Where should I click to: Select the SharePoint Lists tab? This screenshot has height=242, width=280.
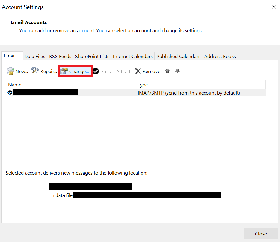point(92,56)
